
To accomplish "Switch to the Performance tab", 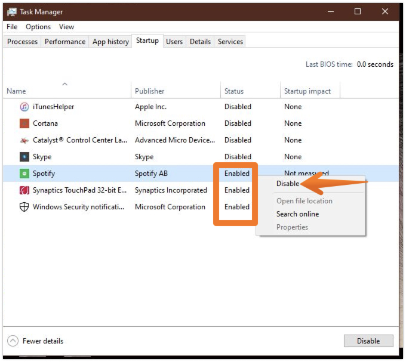I will (x=65, y=42).
